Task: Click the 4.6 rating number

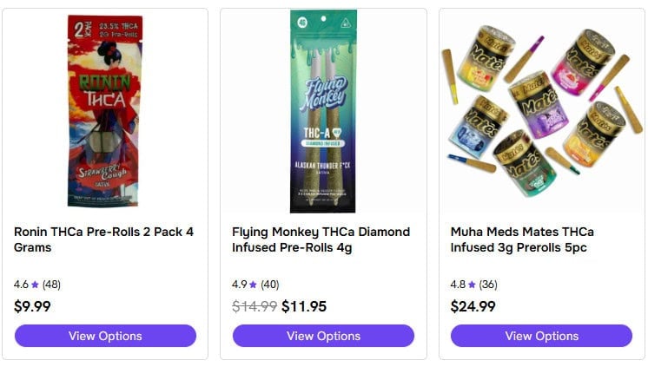Action: 21,285
